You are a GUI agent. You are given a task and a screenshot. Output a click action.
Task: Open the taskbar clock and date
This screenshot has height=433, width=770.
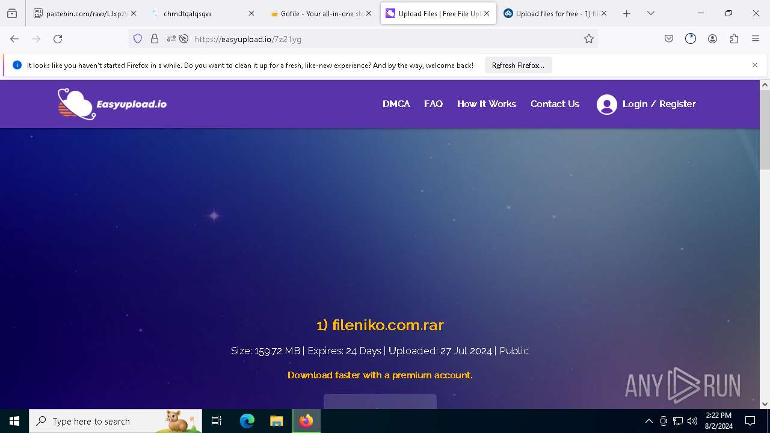[718, 421]
